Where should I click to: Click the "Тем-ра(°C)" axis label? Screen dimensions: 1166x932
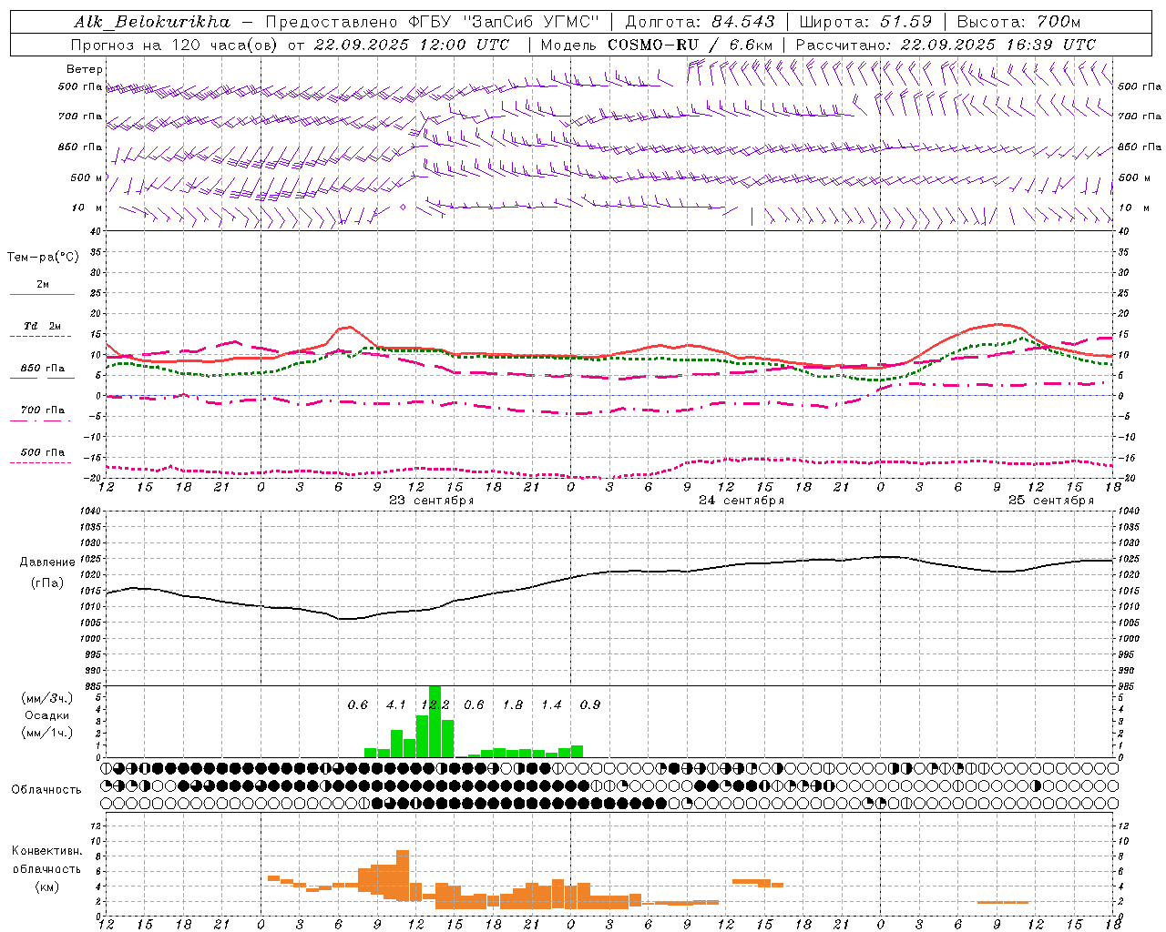(x=43, y=258)
